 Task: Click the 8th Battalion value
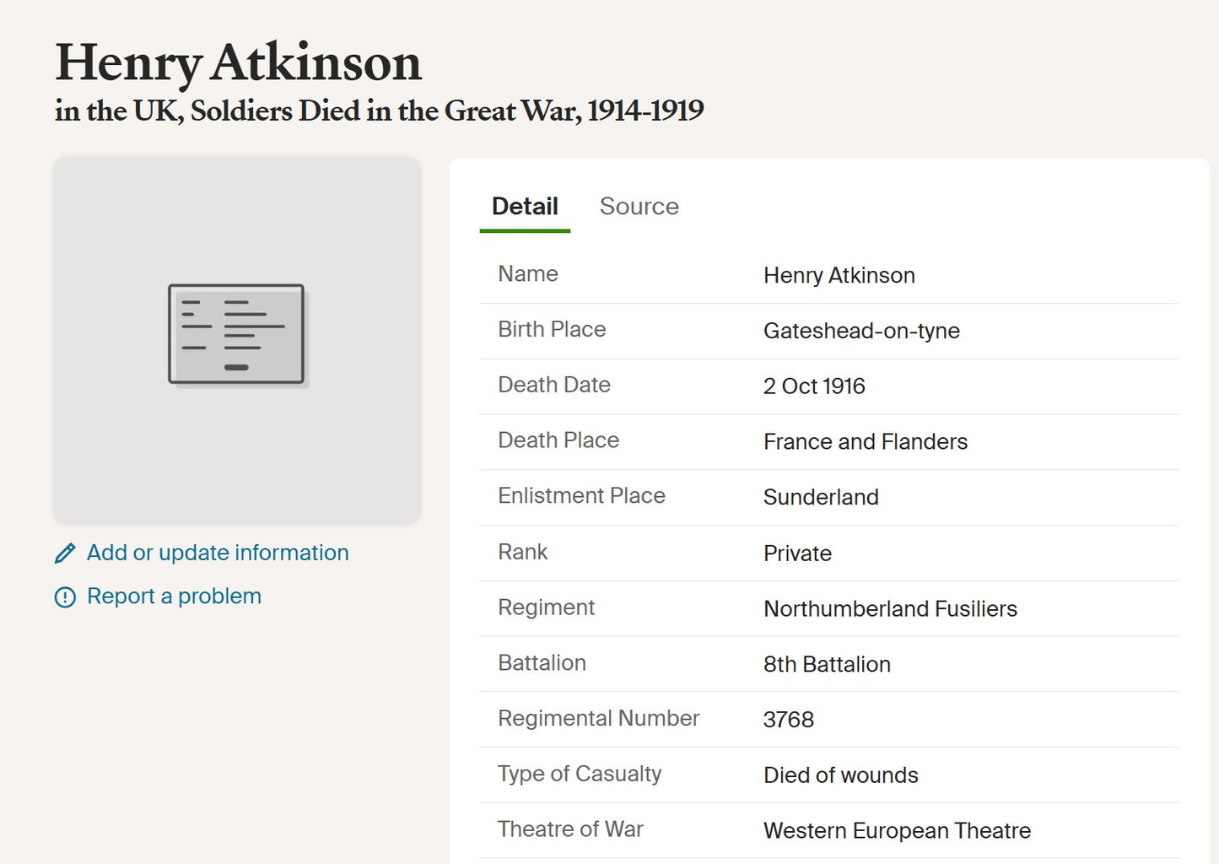[827, 665]
